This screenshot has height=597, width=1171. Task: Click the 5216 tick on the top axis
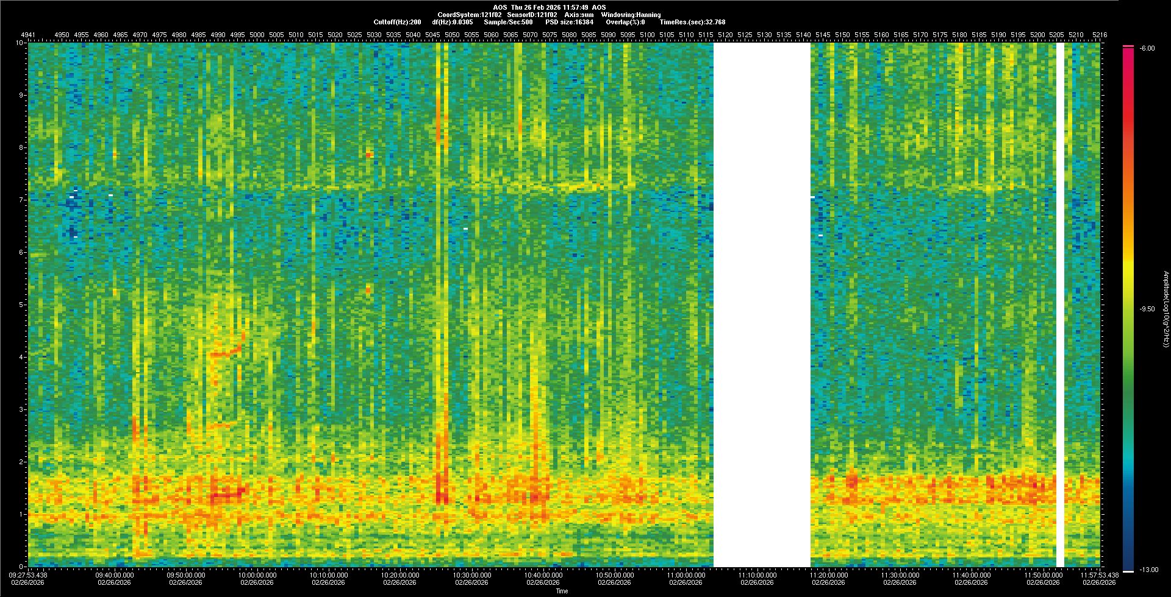(x=1099, y=35)
